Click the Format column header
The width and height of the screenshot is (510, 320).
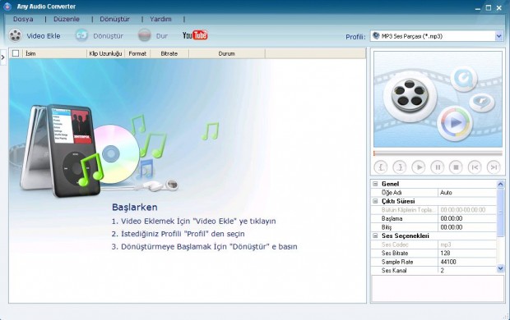coord(137,53)
